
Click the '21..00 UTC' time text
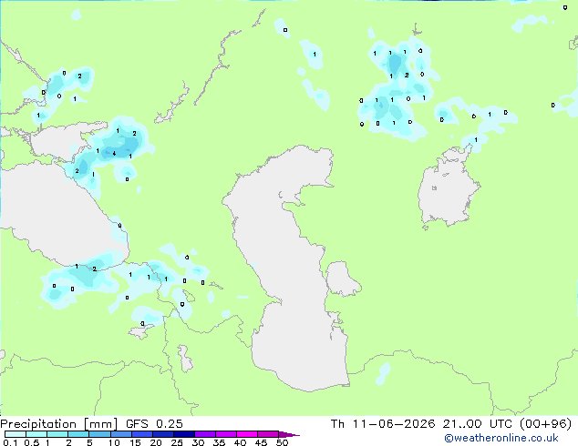point(478,424)
